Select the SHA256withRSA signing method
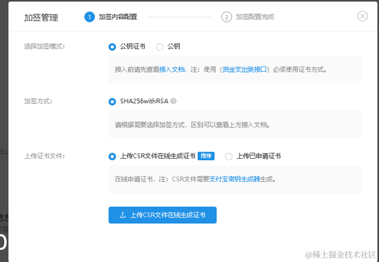Viewport: 379px width, 262px height. 112,101
